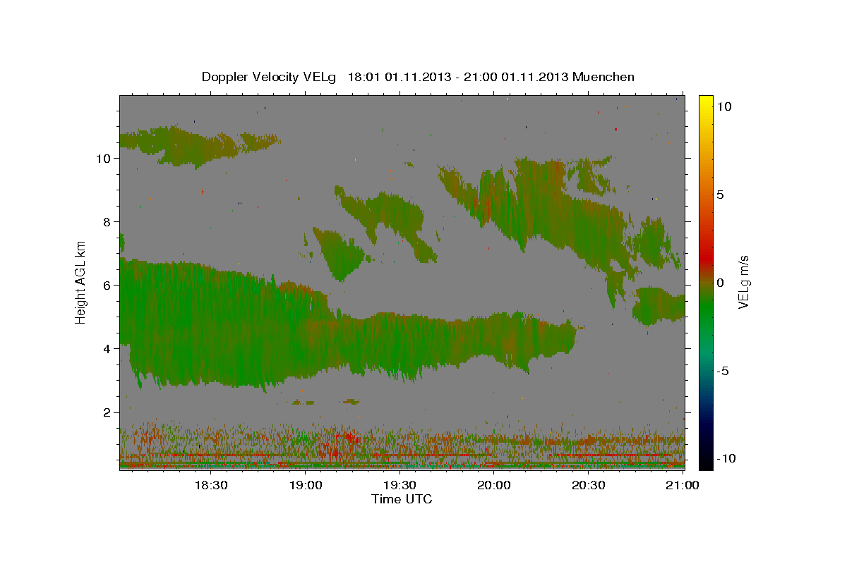Click the colorbar value -5 label

coord(723,371)
